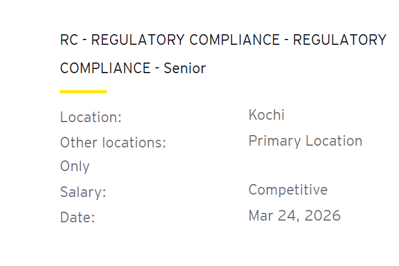Click the 'Date:' label
Image resolution: width=399 pixels, height=266 pixels.
pos(77,217)
